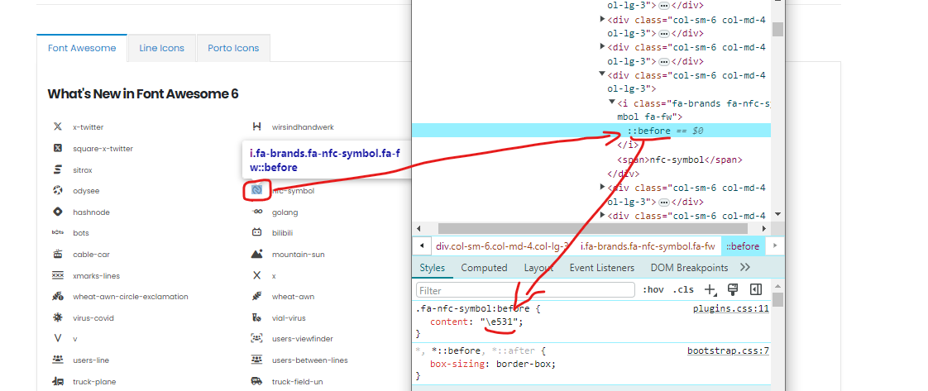Click the sitrox brand icon
Image resolution: width=928 pixels, height=391 pixels.
[x=57, y=169]
